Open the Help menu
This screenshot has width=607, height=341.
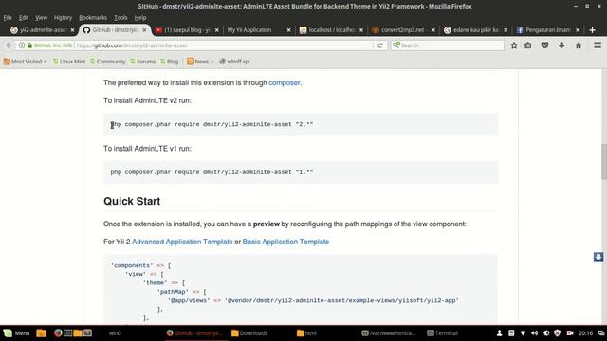[x=140, y=18]
